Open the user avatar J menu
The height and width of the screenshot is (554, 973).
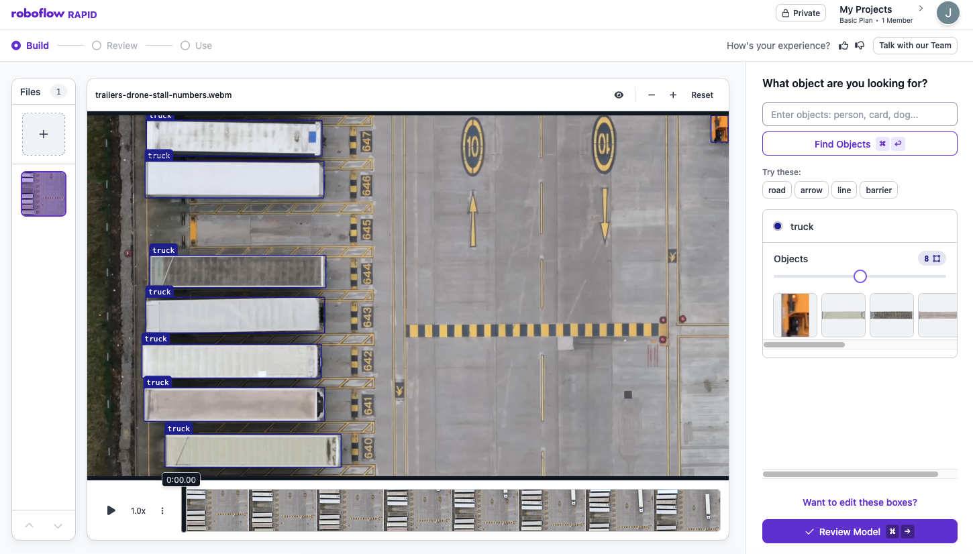[x=948, y=13]
